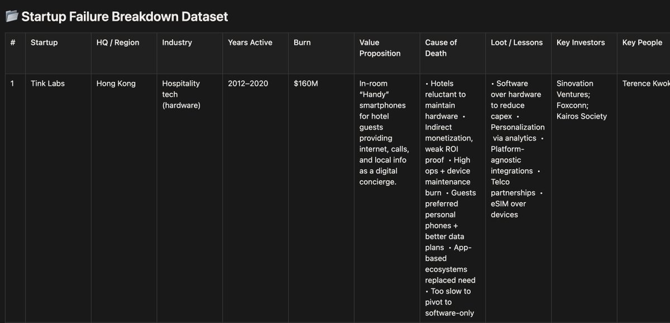
Task: Click the lessons cell starting 'Software over hardware'
Action: [x=519, y=198]
